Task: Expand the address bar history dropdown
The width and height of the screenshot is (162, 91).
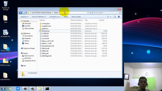Action: pos(88,13)
